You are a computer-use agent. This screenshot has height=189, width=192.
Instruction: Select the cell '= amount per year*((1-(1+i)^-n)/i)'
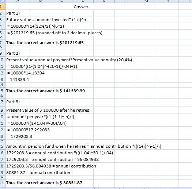(x=41, y=117)
